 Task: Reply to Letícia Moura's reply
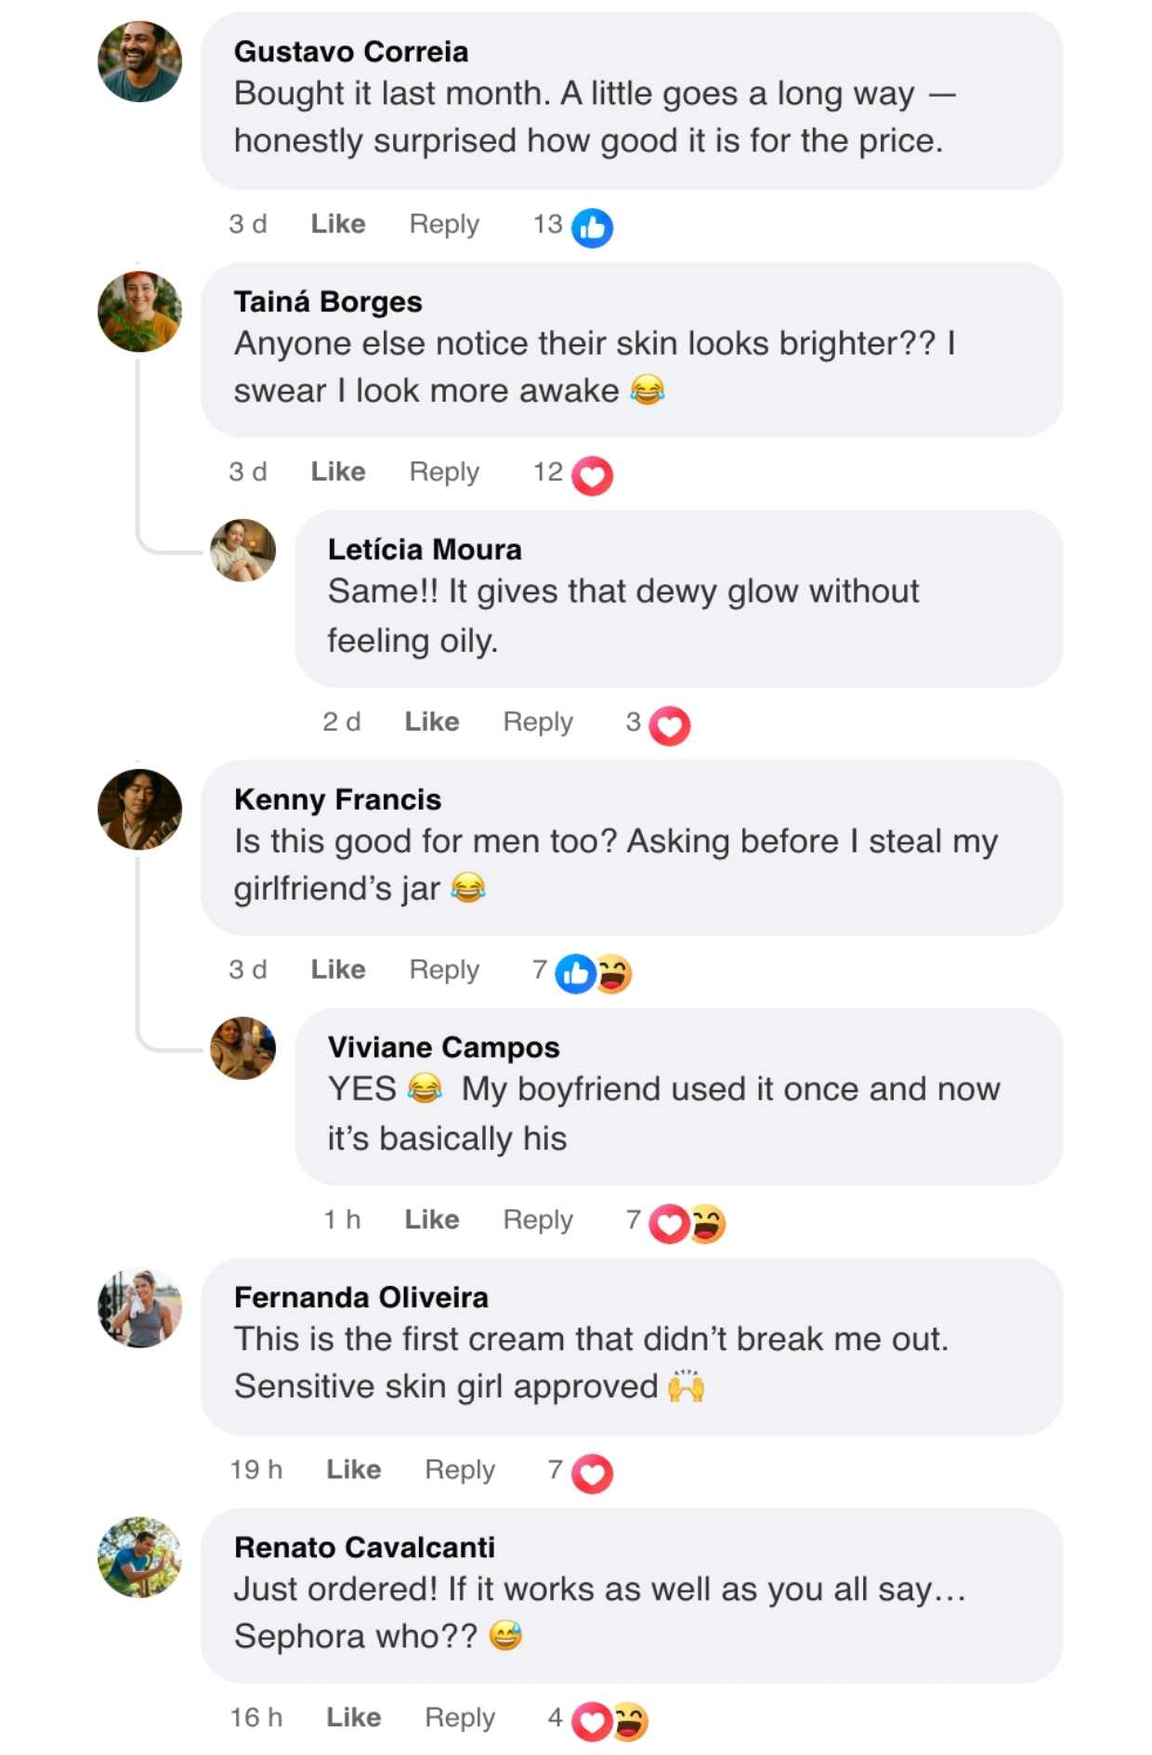coord(538,721)
